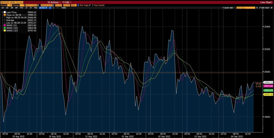274x138 pixels.
Task: Expand the 60 Min interval dropdown
Action: (43, 8)
